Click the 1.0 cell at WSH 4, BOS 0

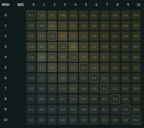click(x=31, y=57)
